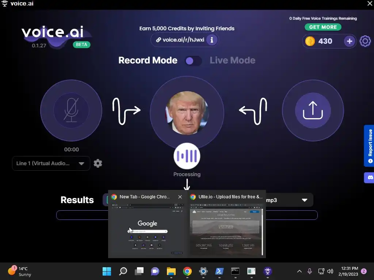Open taskbar Search
This screenshot has width=374, height=280.
tap(123, 271)
